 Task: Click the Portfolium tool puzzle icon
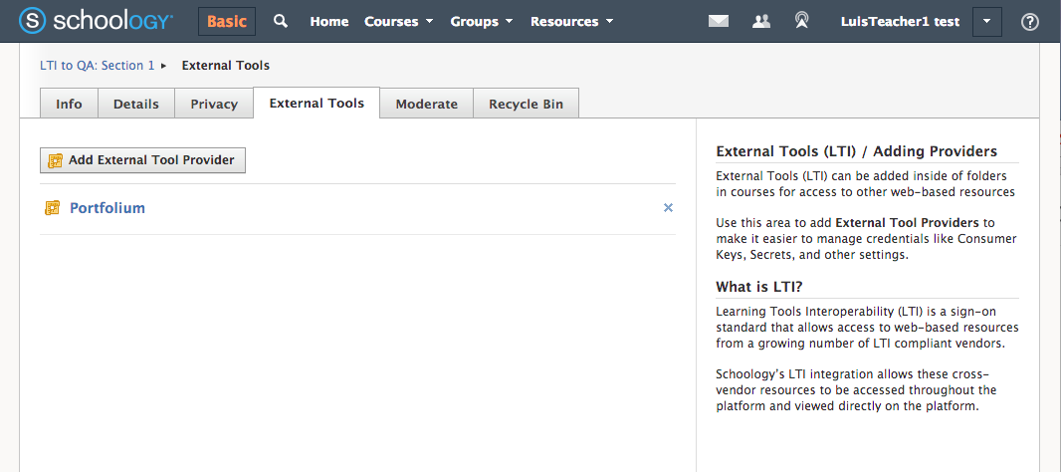(53, 208)
